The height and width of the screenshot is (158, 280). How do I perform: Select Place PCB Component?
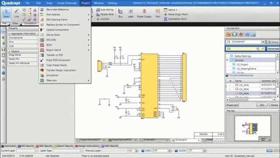[65, 60]
